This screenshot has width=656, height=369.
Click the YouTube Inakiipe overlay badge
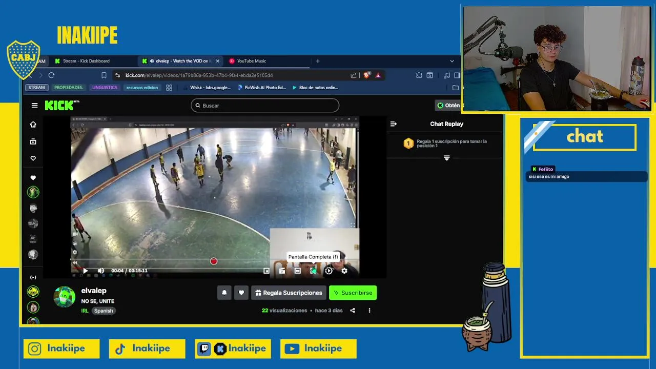[x=318, y=348]
